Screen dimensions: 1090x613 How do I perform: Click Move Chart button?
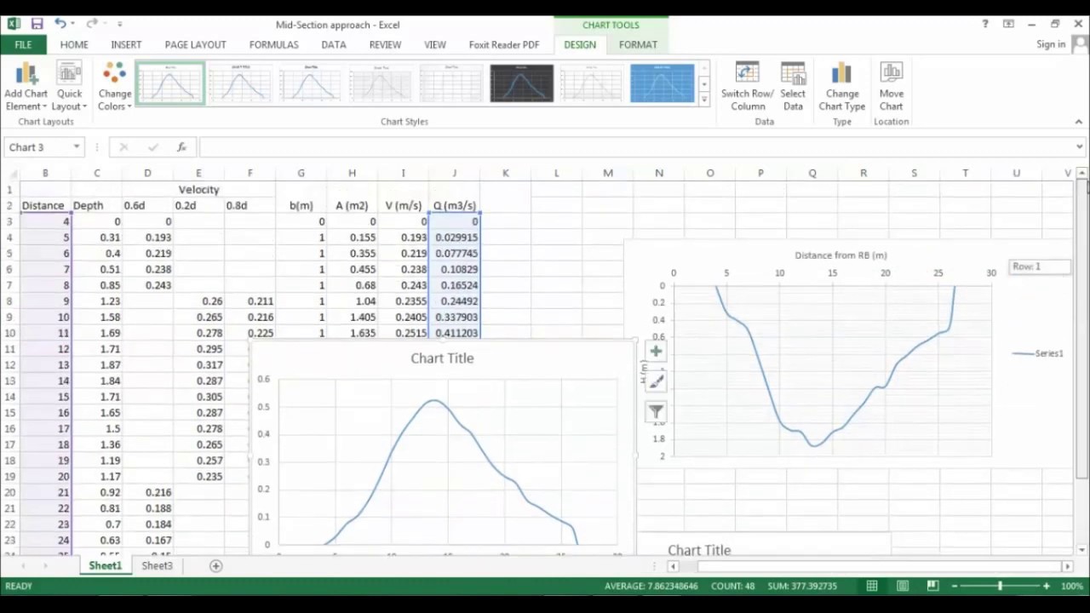[892, 86]
